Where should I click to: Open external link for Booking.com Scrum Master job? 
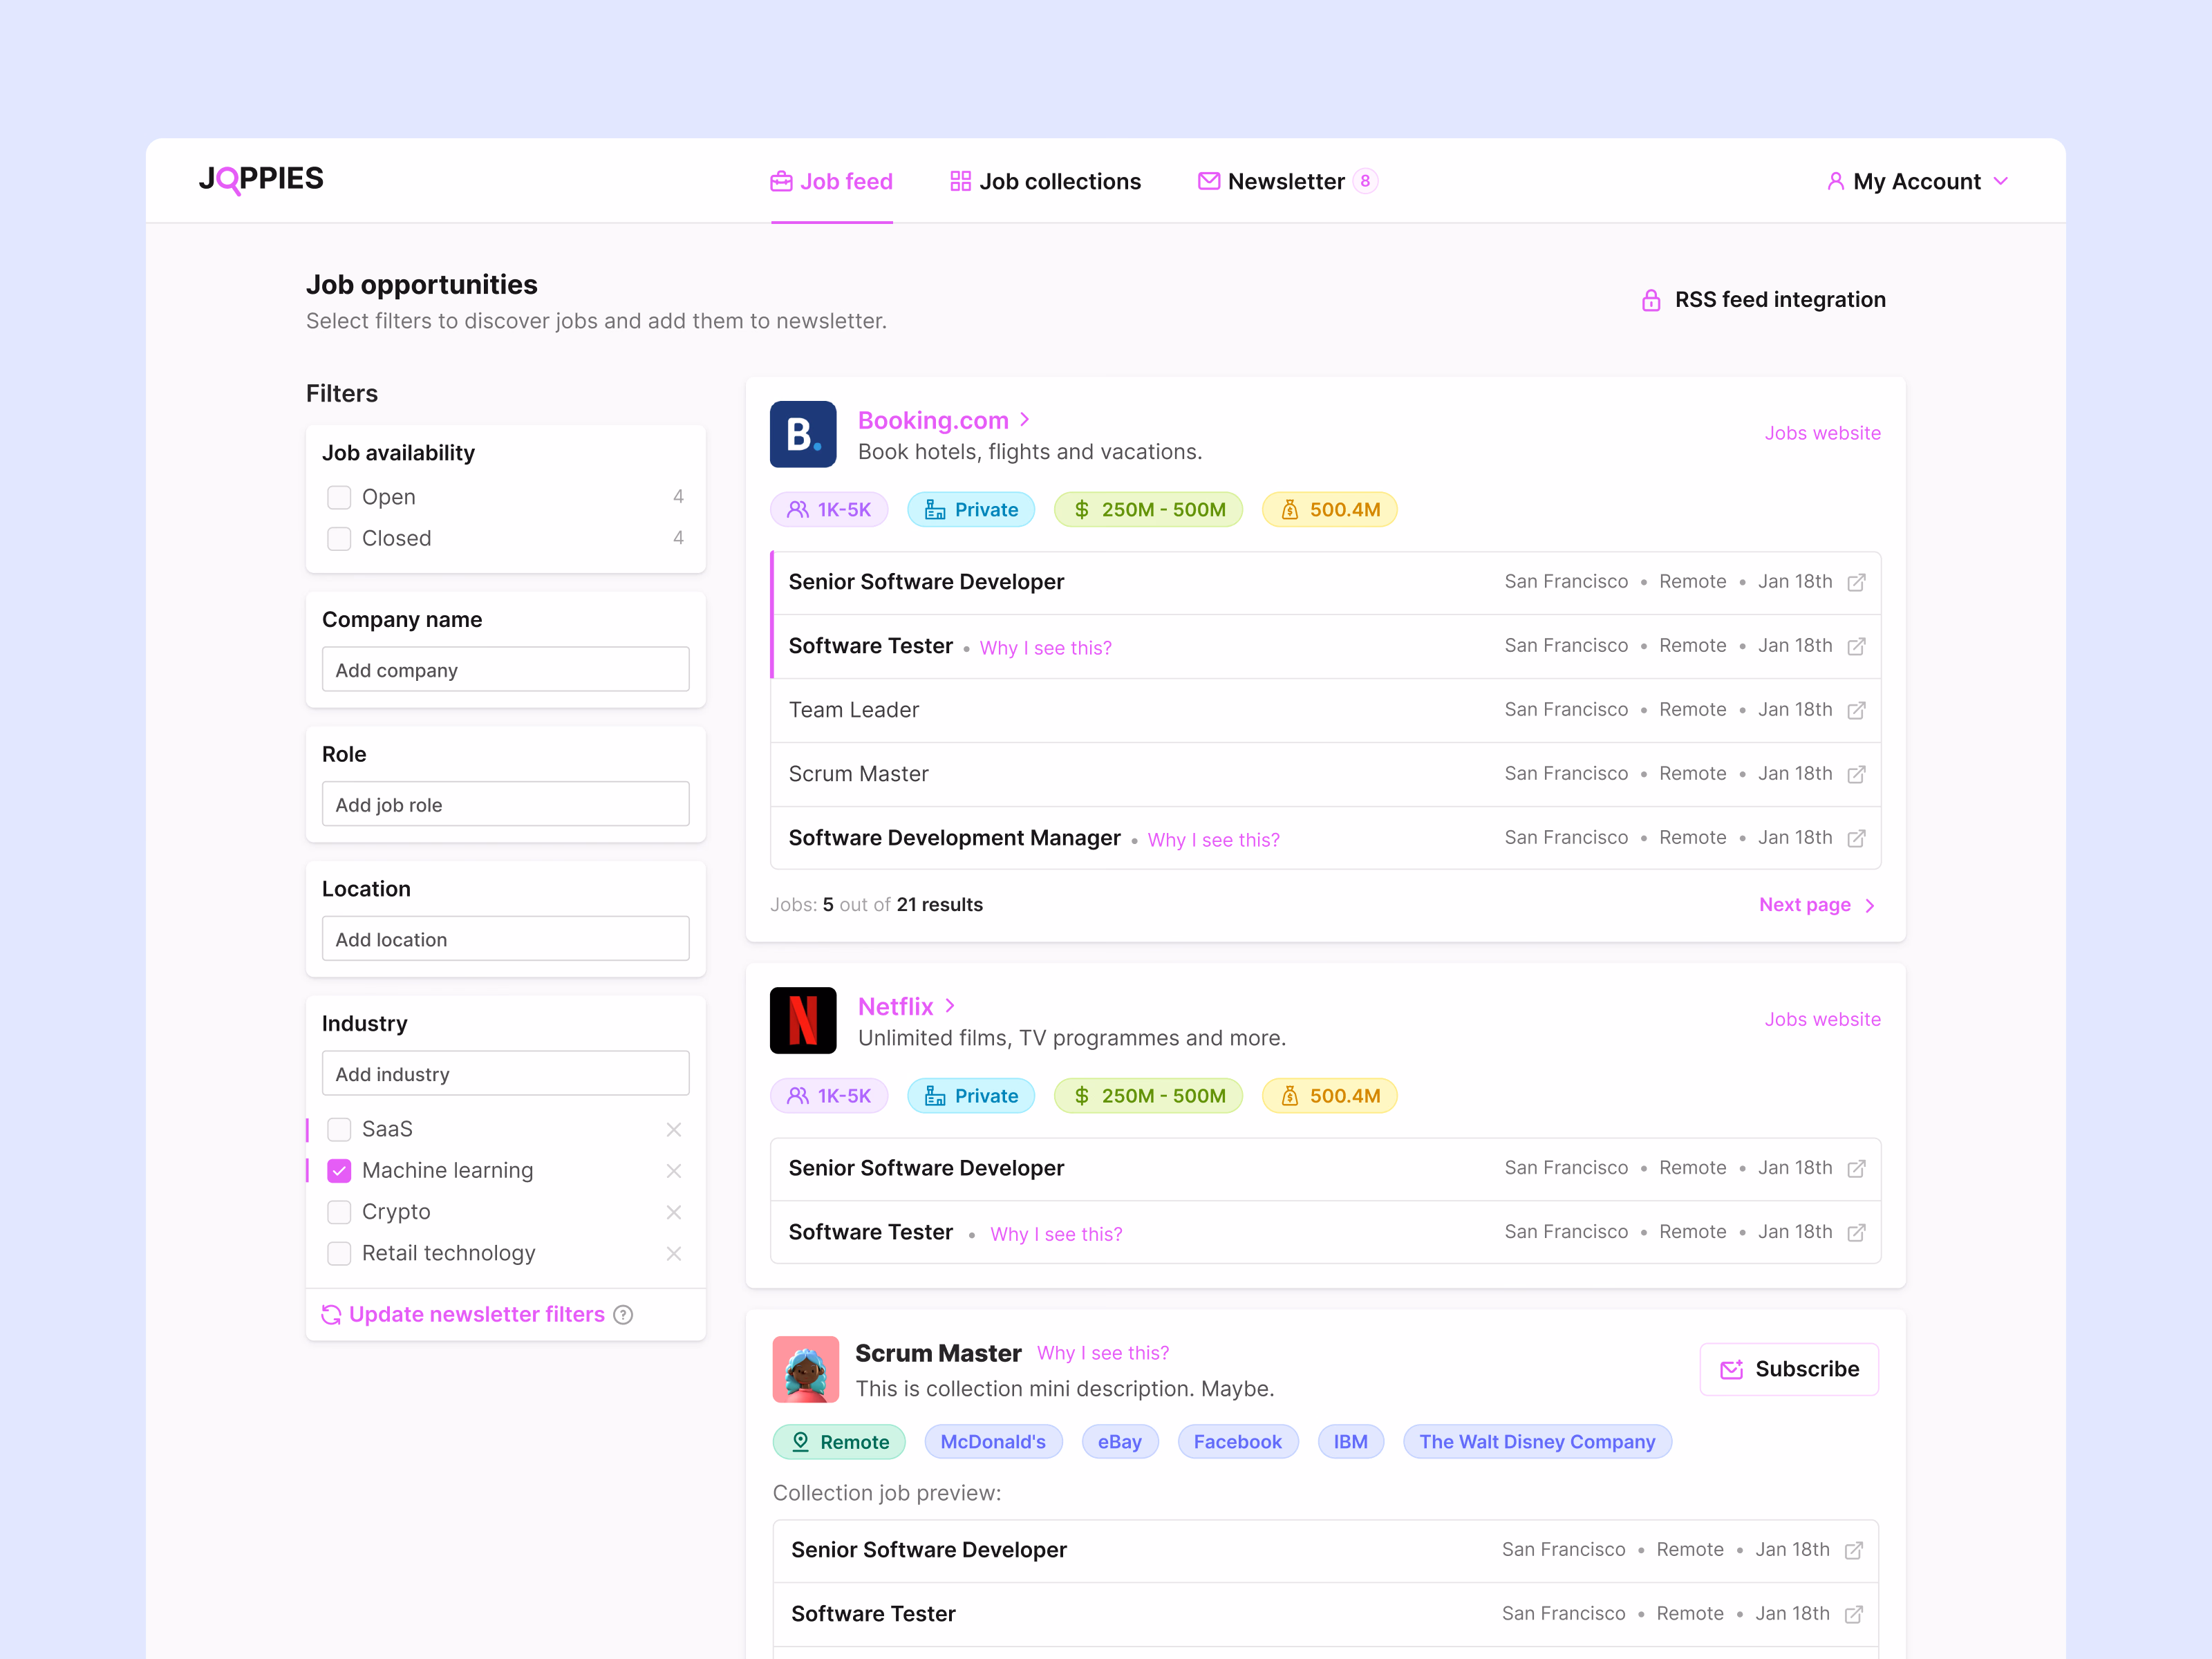1856,774
